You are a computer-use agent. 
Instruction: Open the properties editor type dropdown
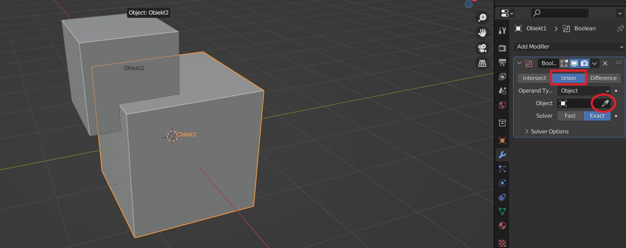click(507, 13)
